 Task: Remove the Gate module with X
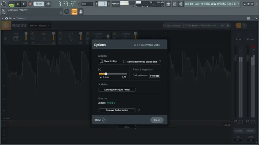click(x=33, y=43)
